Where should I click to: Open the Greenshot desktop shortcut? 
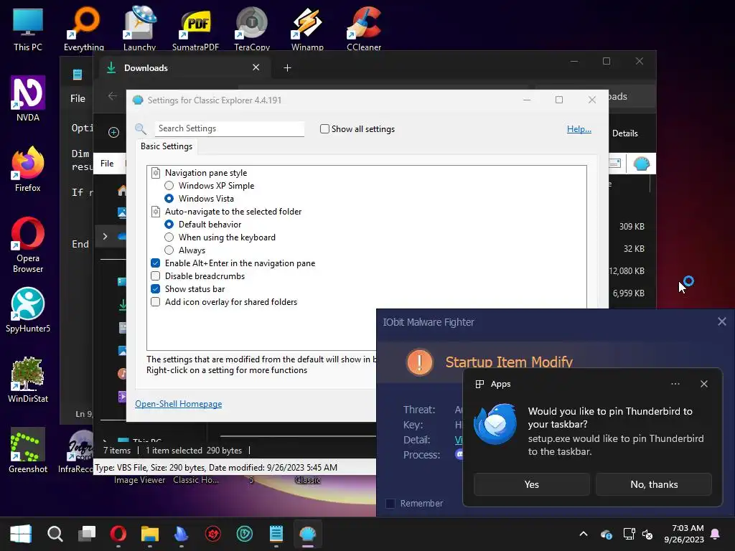tap(28, 450)
